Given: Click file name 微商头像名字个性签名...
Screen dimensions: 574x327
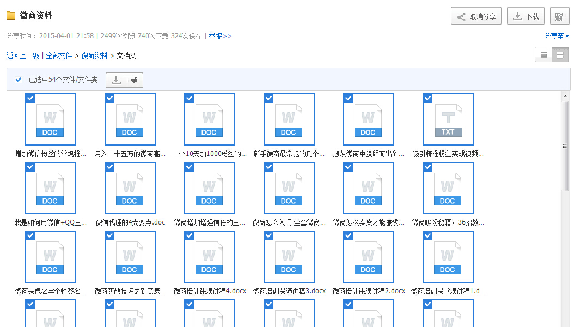Looking at the screenshot, I should (51, 291).
